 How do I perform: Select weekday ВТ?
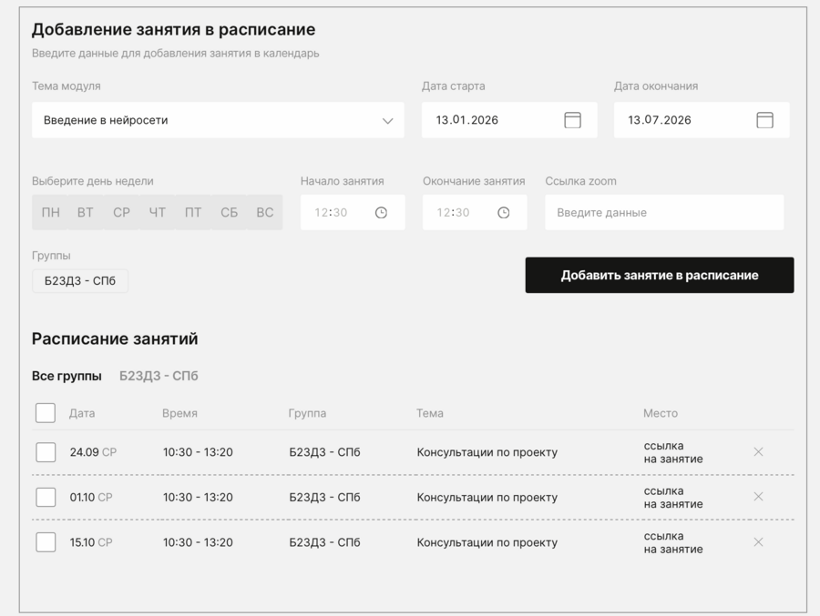[86, 213]
